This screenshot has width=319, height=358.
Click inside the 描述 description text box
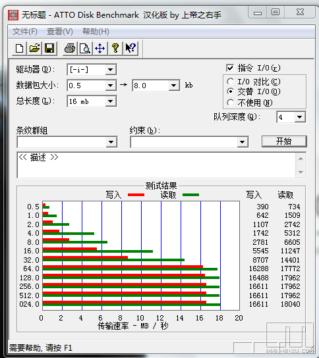point(156,165)
